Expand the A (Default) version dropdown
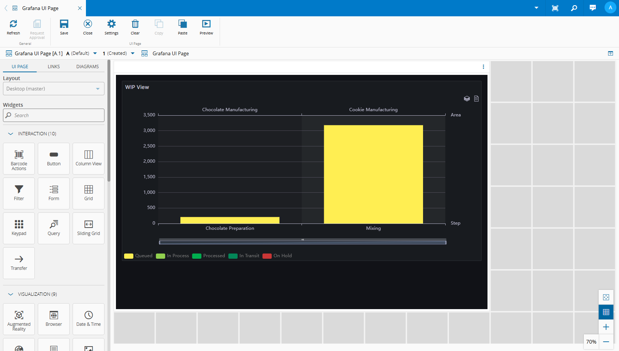 [x=95, y=53]
